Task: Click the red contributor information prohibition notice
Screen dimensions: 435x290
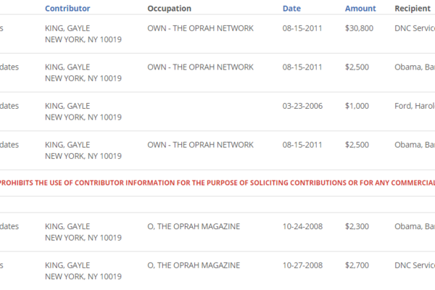Action: pyautogui.click(x=217, y=183)
